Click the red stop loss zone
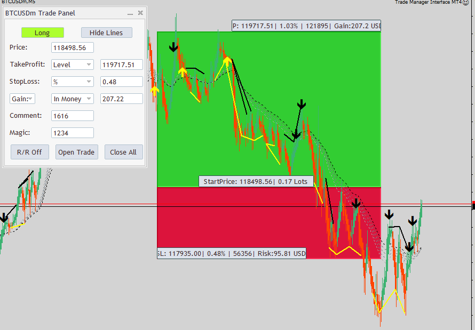This screenshot has width=475, height=330. tap(269, 223)
